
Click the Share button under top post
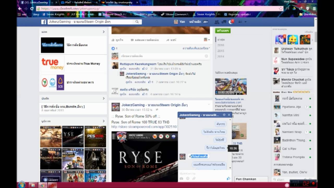171,40
